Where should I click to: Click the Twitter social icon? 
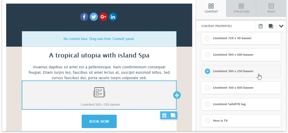click(x=94, y=17)
